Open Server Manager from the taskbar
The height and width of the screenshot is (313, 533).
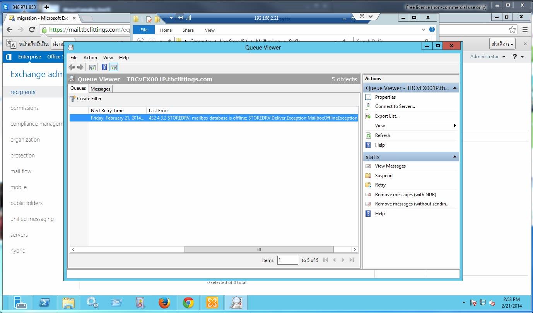[x=20, y=302]
